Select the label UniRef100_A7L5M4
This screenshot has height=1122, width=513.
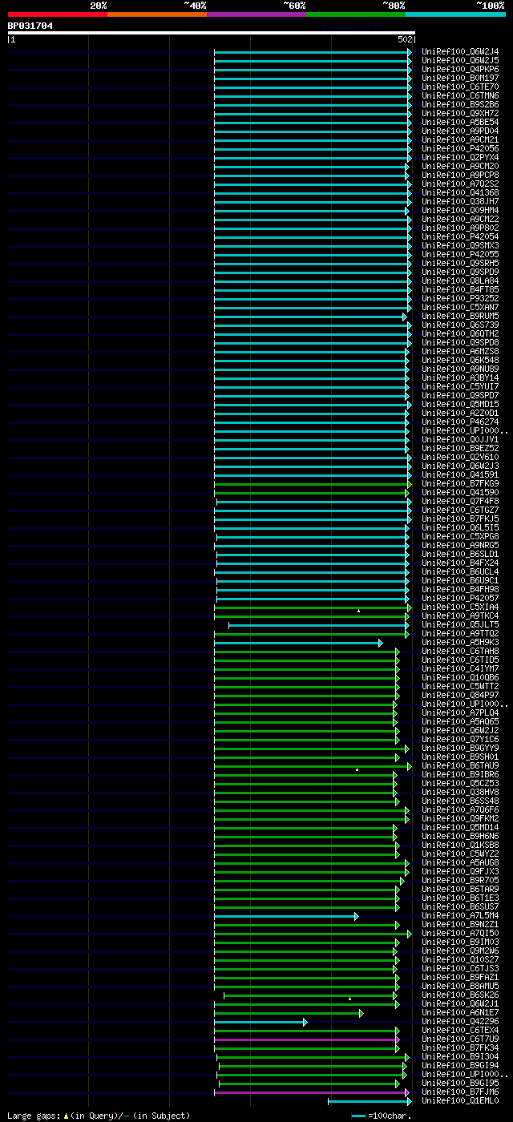(x=460, y=915)
